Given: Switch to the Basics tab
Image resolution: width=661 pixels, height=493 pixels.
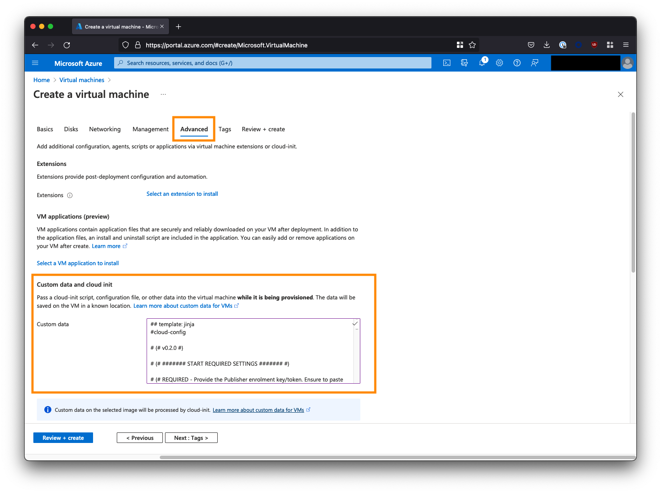Looking at the screenshot, I should [x=45, y=129].
